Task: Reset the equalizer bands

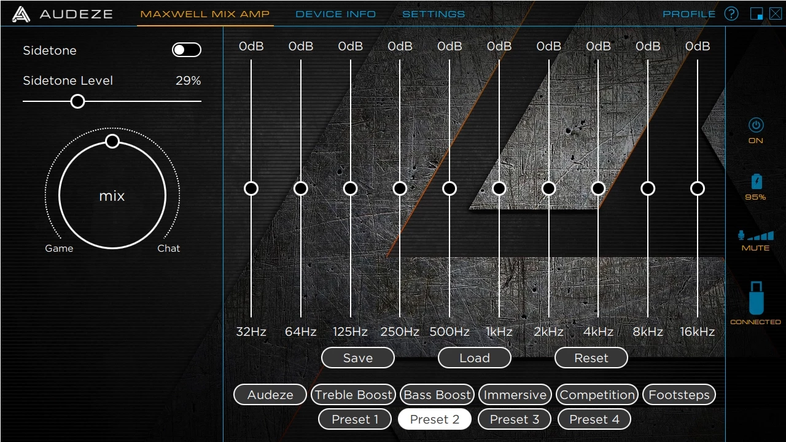Action: [x=591, y=358]
